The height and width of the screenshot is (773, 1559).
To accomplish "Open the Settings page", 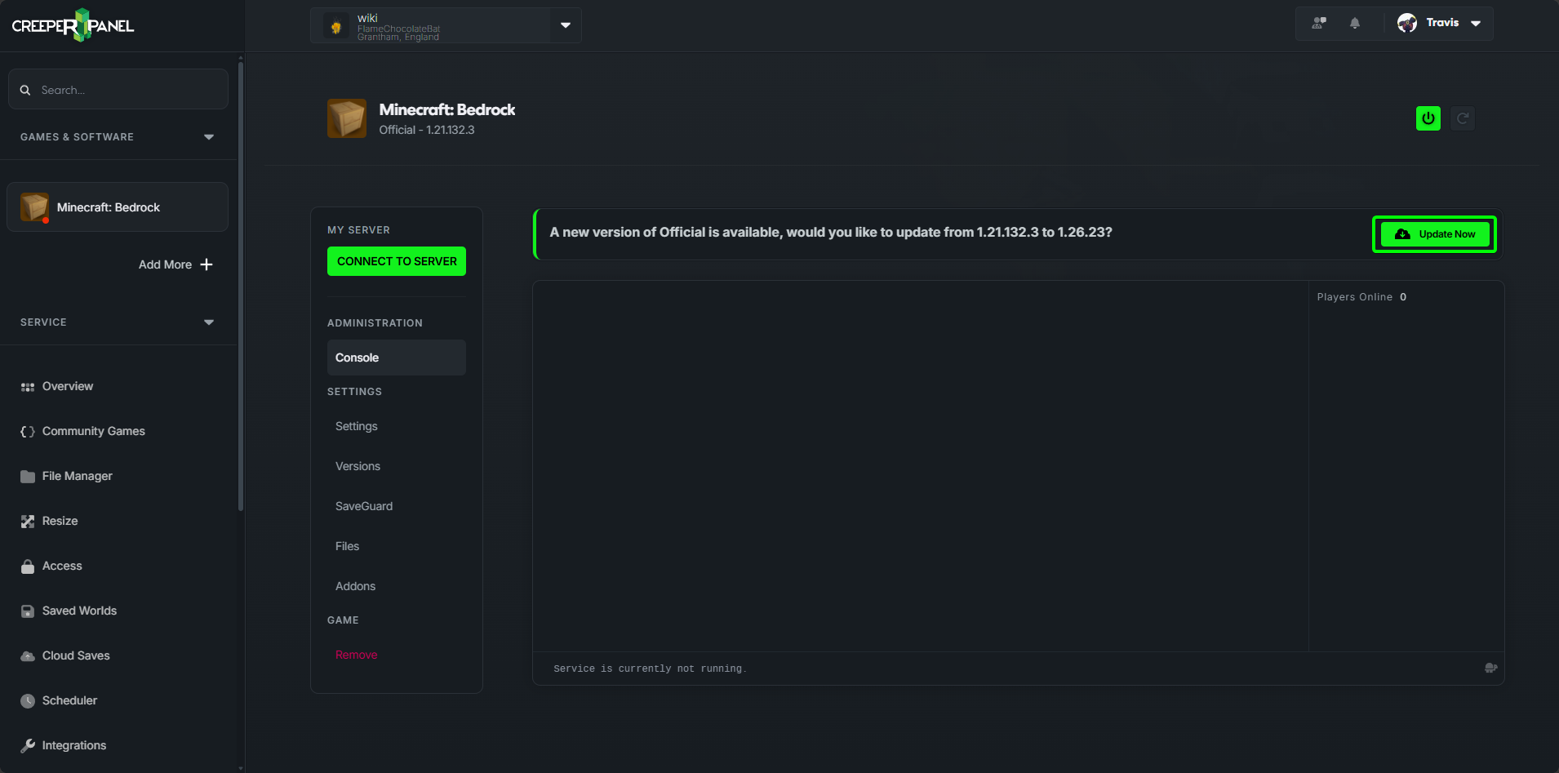I will point(357,426).
